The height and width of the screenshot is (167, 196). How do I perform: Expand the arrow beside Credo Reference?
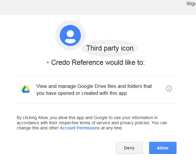point(47,62)
